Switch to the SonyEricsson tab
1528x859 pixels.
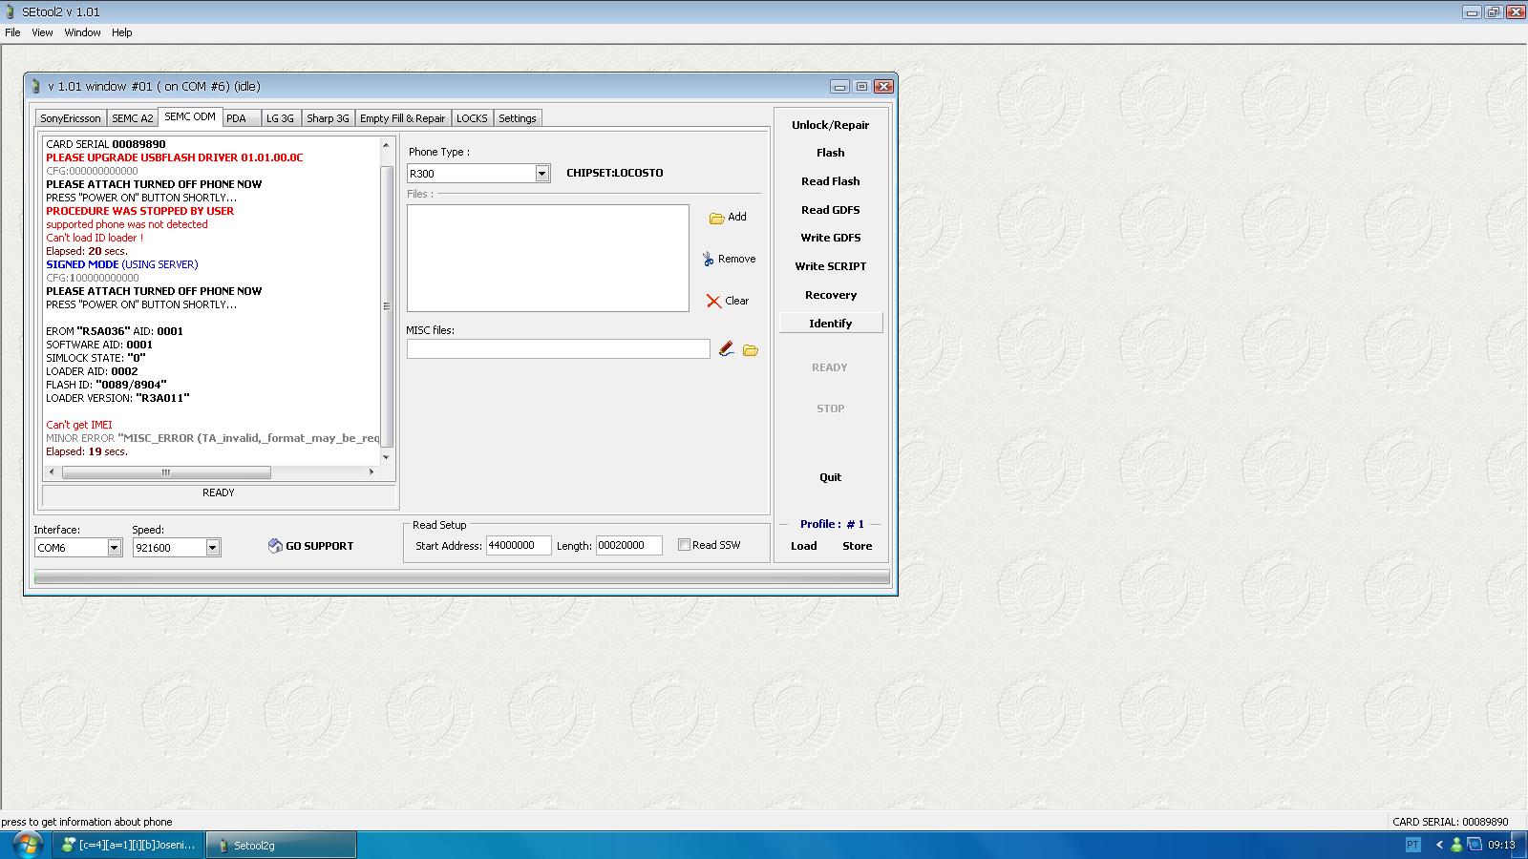click(71, 118)
